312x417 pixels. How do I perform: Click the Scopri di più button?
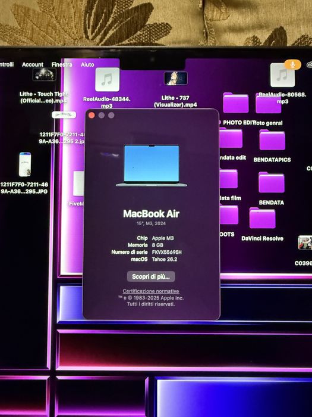[x=151, y=276]
